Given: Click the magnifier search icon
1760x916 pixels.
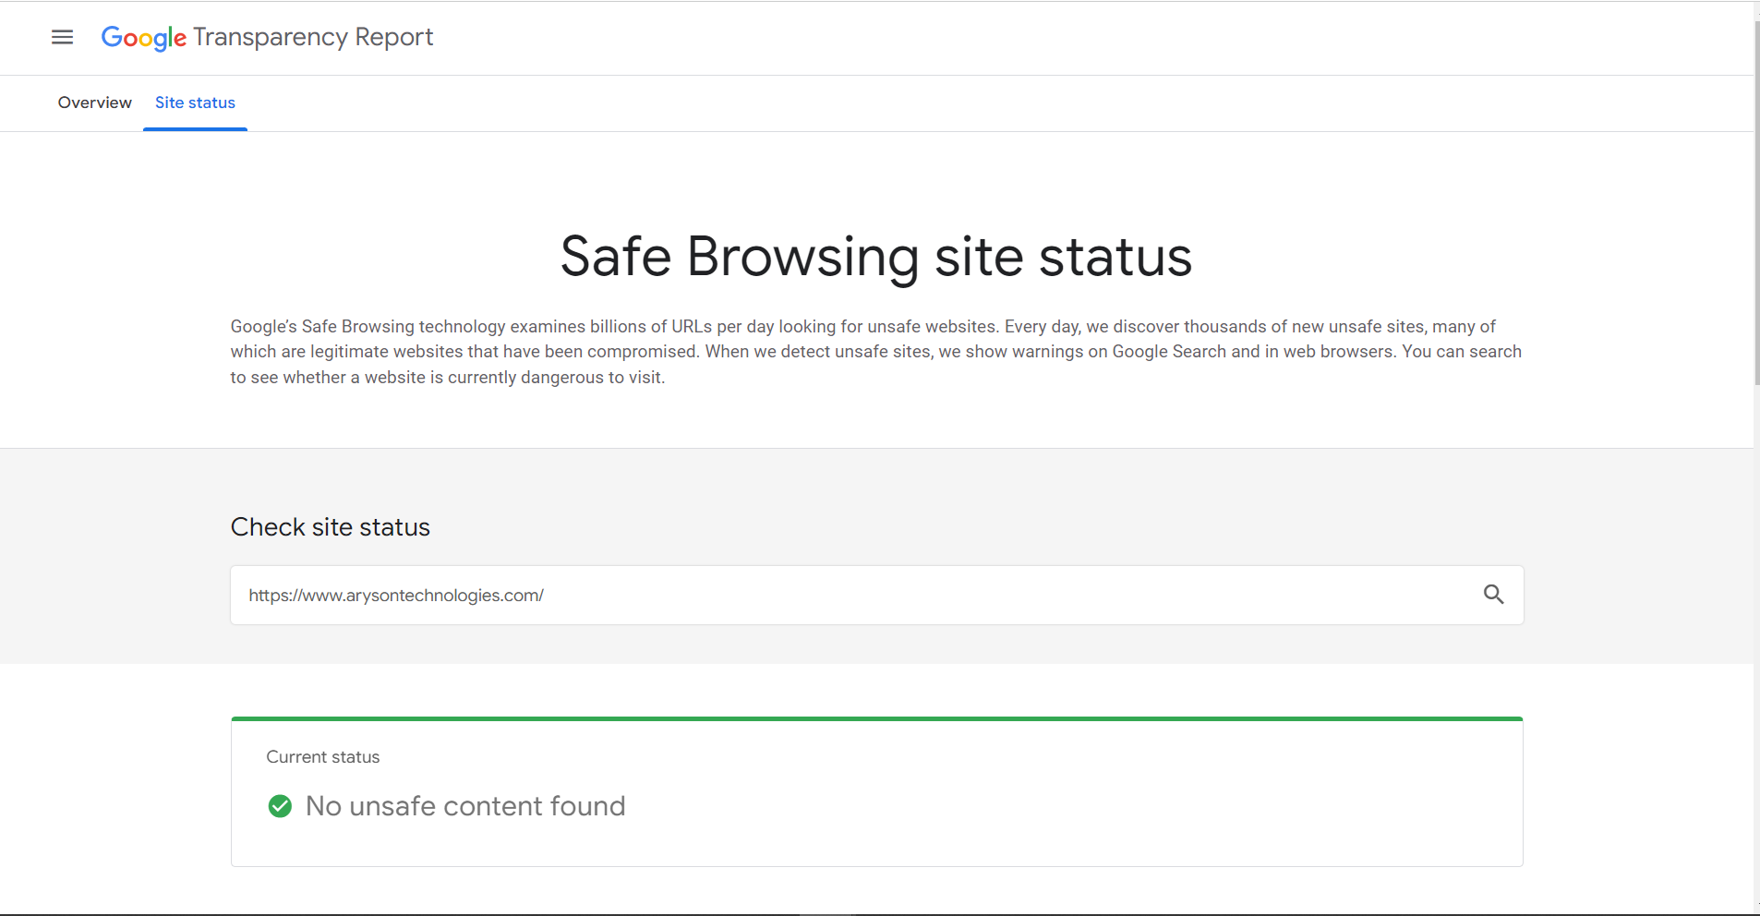Looking at the screenshot, I should [1493, 595].
